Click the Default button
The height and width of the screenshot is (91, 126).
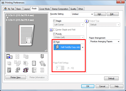point(111,78)
